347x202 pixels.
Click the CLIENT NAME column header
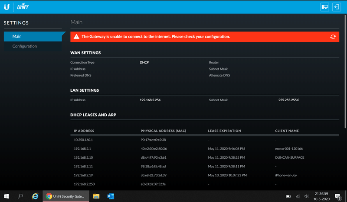287,131
